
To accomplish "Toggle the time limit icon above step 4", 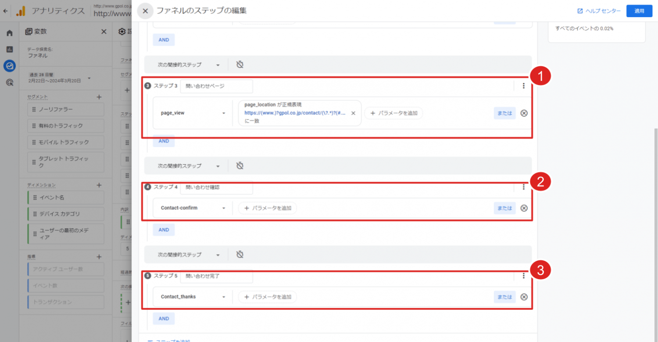I will [x=240, y=166].
